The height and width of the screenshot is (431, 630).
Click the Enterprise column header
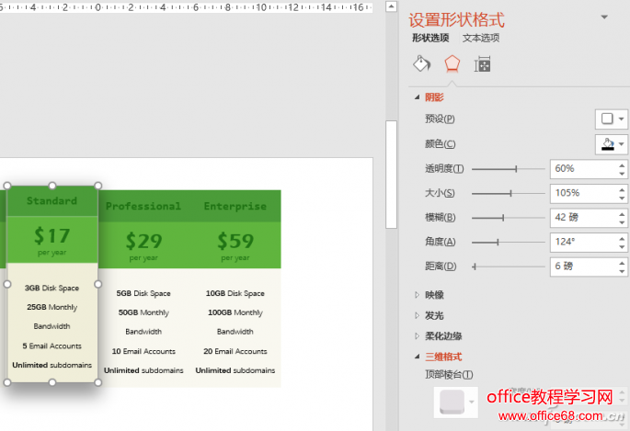(x=235, y=206)
